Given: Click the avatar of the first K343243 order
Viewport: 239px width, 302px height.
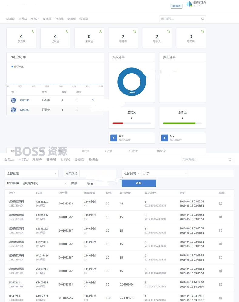Looking at the screenshot, I should (13, 100).
